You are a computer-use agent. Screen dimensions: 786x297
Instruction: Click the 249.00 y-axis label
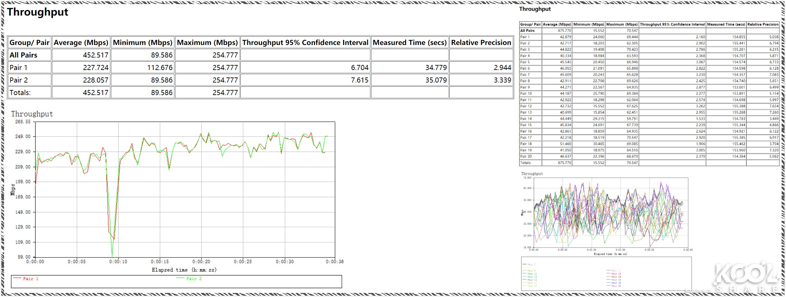23,137
